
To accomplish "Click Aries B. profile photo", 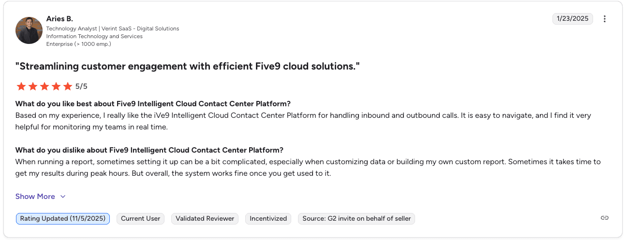I will coord(29,30).
